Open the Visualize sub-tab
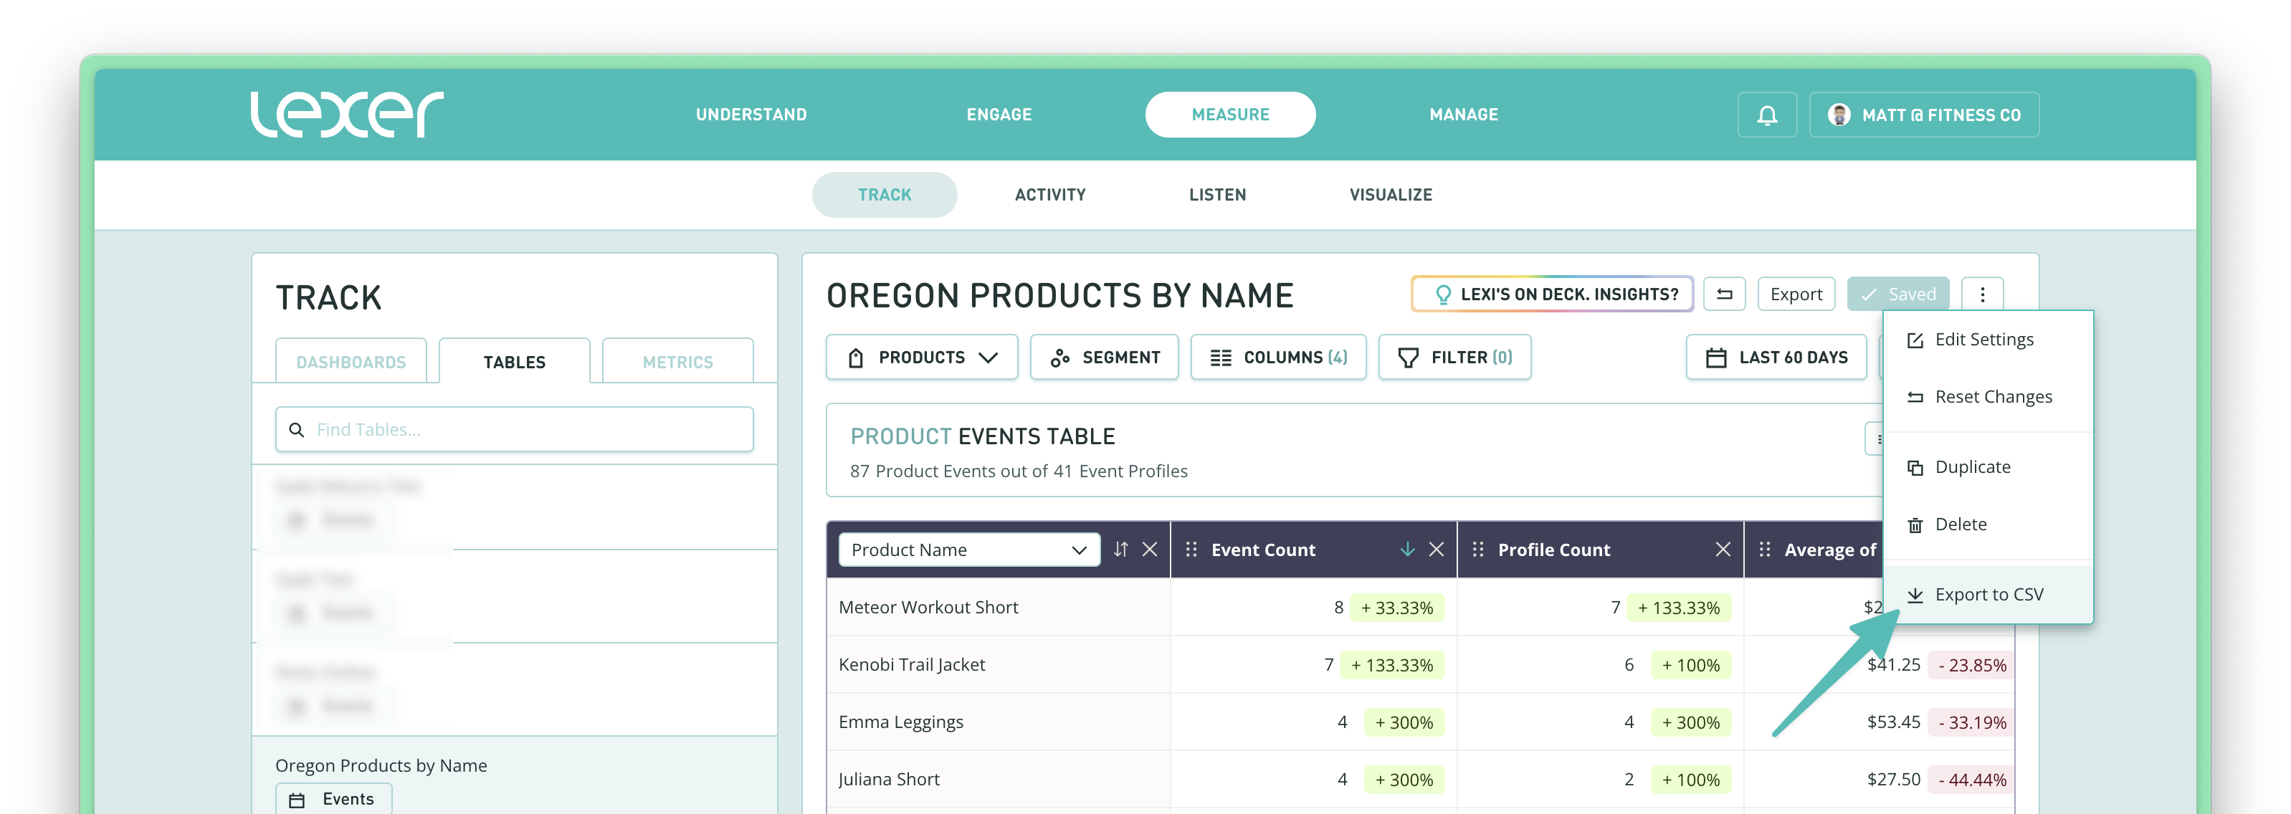Image resolution: width=2291 pixels, height=814 pixels. [1390, 195]
